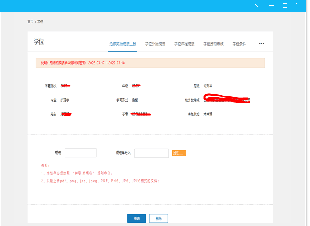Submit with the blue 申请 button
310x226 pixels.
tap(137, 219)
